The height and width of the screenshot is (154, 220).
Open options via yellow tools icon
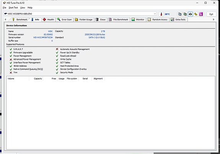point(196,14)
